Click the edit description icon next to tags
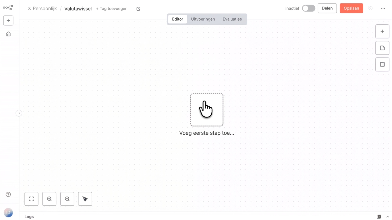The width and height of the screenshot is (392, 220). [x=138, y=9]
